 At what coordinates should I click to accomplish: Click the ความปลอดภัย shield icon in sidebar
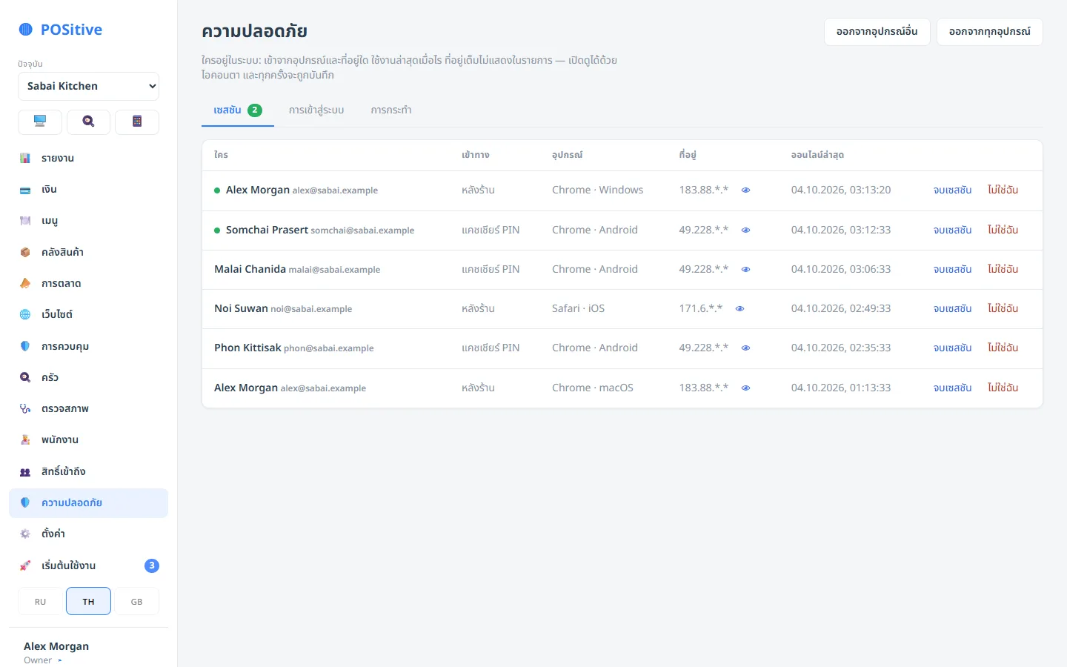[x=25, y=502]
